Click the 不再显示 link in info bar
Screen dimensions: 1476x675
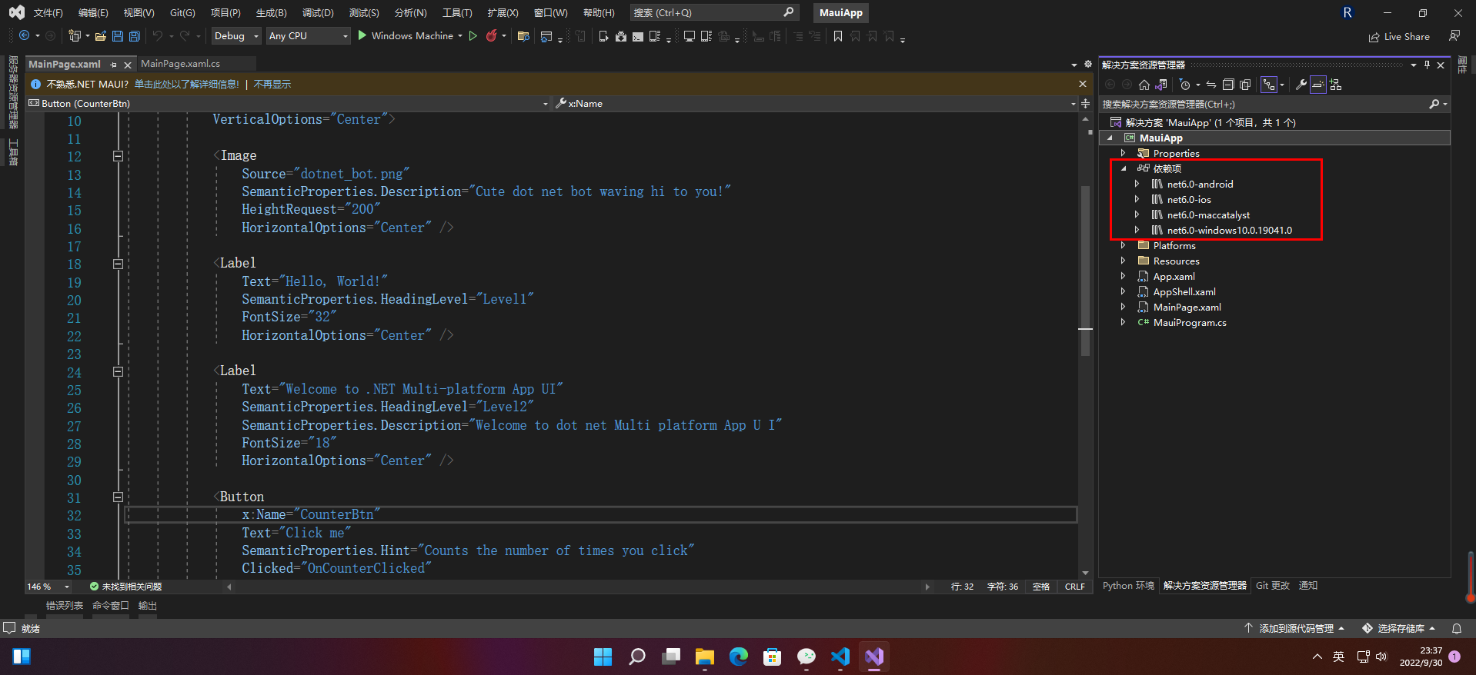pos(272,84)
